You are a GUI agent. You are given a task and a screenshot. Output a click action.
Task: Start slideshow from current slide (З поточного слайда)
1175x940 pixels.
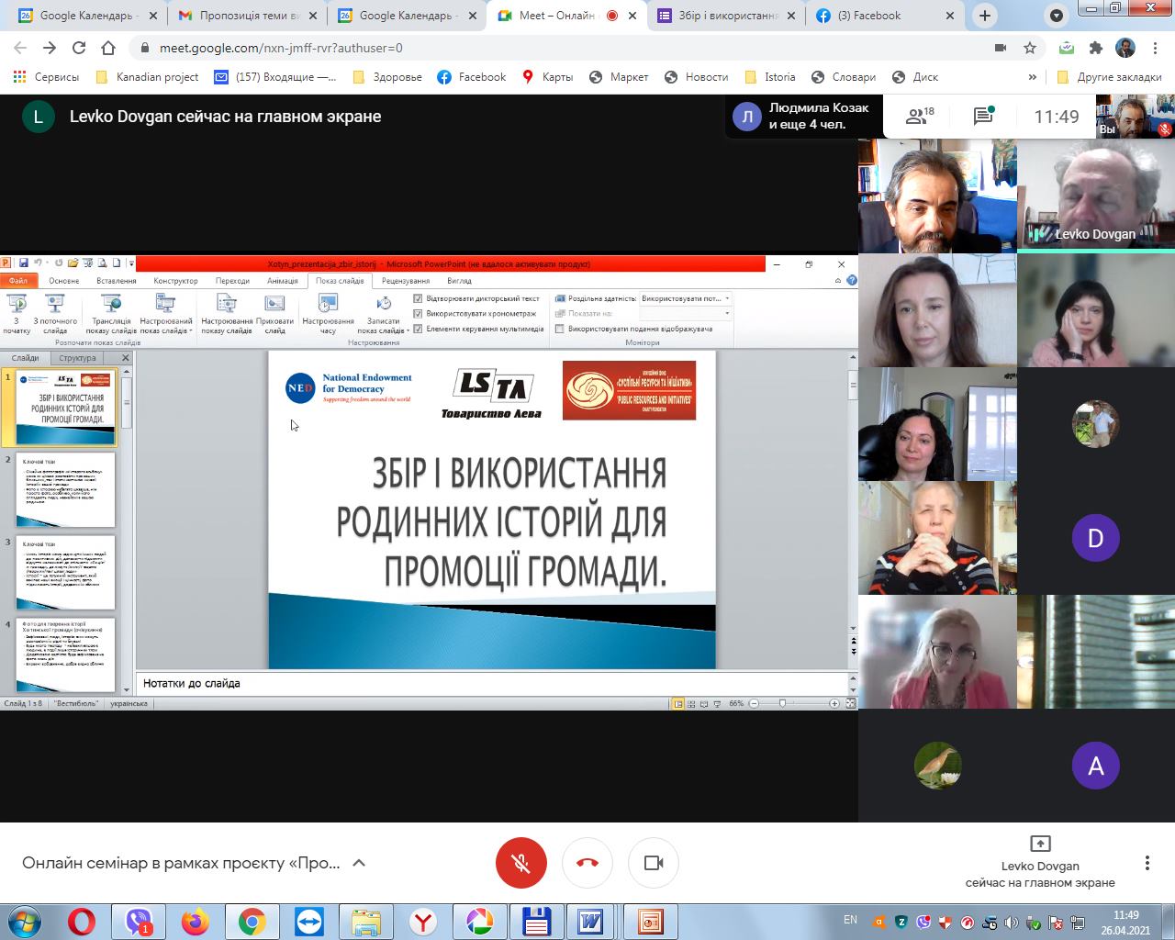coord(55,314)
